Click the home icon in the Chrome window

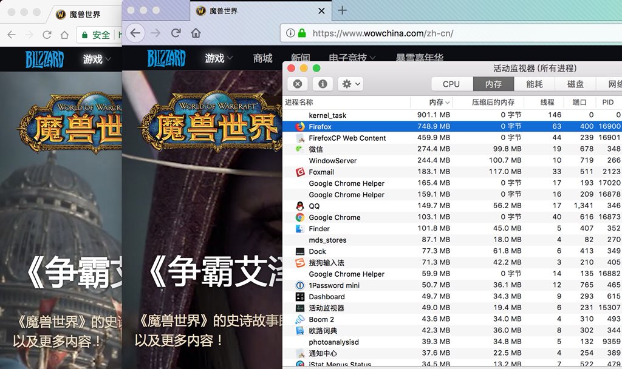point(64,35)
